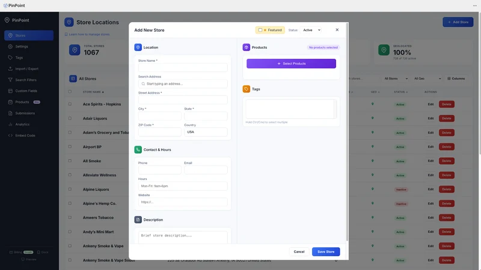This screenshot has width=481, height=270.
Task: Select the Alleviate Wellness row checkbox
Action: (x=70, y=175)
